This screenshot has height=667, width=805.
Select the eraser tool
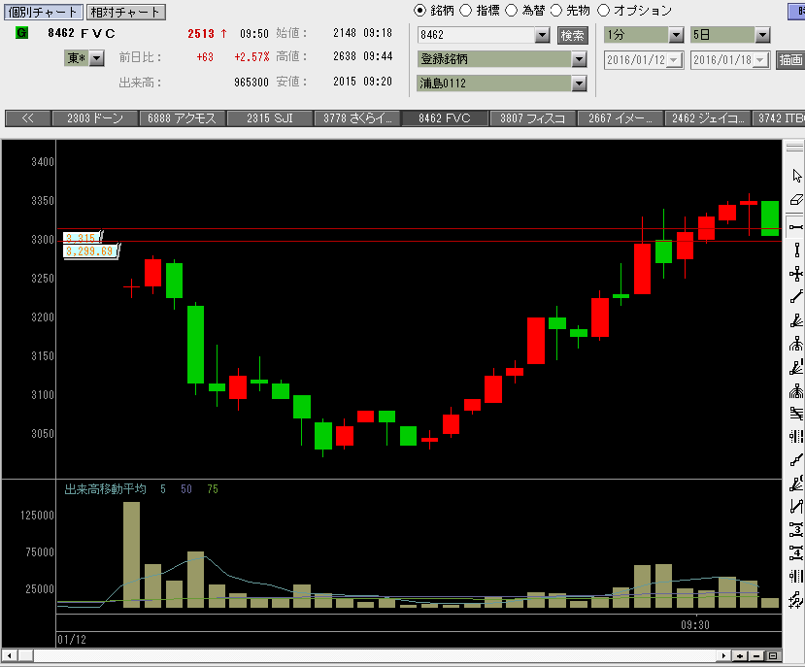tap(796, 200)
